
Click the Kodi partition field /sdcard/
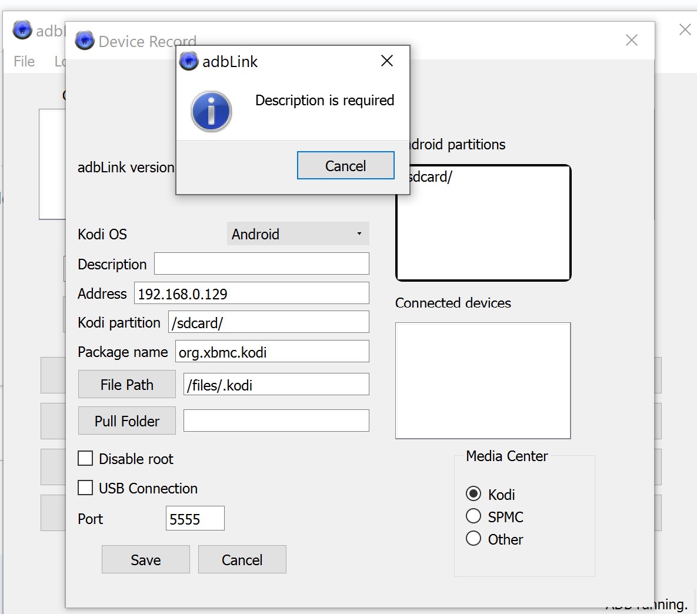[x=268, y=322]
